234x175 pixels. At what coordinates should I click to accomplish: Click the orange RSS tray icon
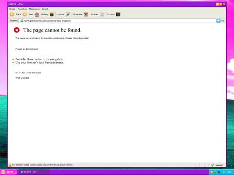(x=211, y=172)
